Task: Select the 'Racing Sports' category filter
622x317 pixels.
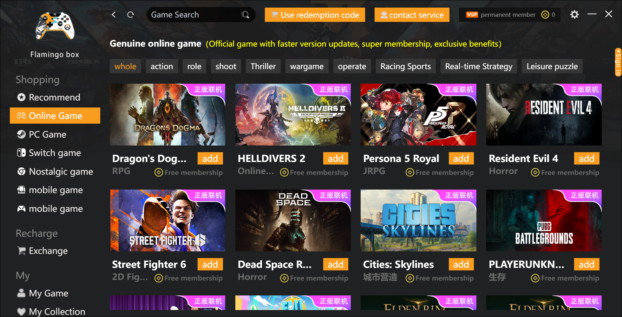Action: 406,66
